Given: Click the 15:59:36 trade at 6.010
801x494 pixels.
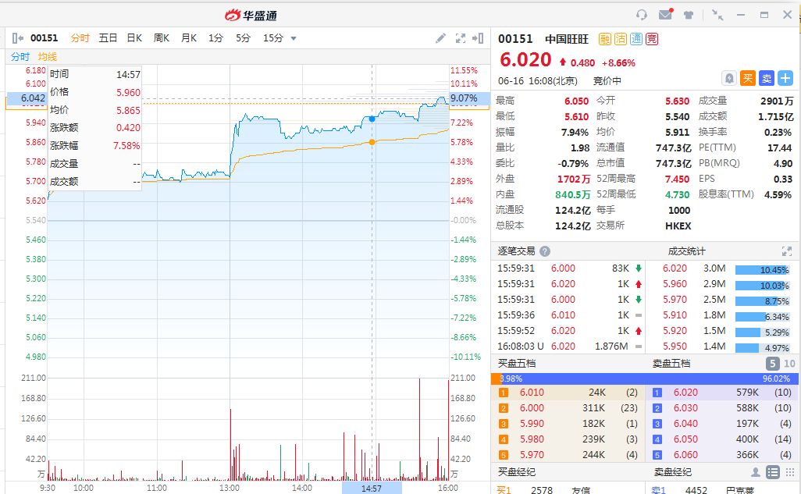Looking at the screenshot, I should click(x=569, y=315).
